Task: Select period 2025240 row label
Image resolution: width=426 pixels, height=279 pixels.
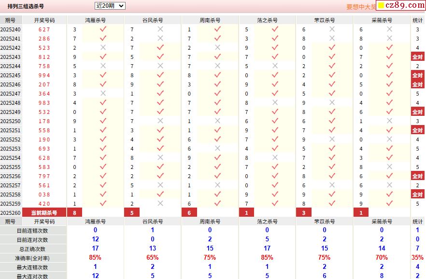Action: coord(10,29)
